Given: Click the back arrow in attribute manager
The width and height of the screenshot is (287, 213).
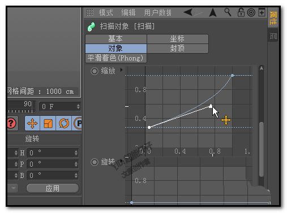Looking at the screenshot, I should click(x=188, y=12).
